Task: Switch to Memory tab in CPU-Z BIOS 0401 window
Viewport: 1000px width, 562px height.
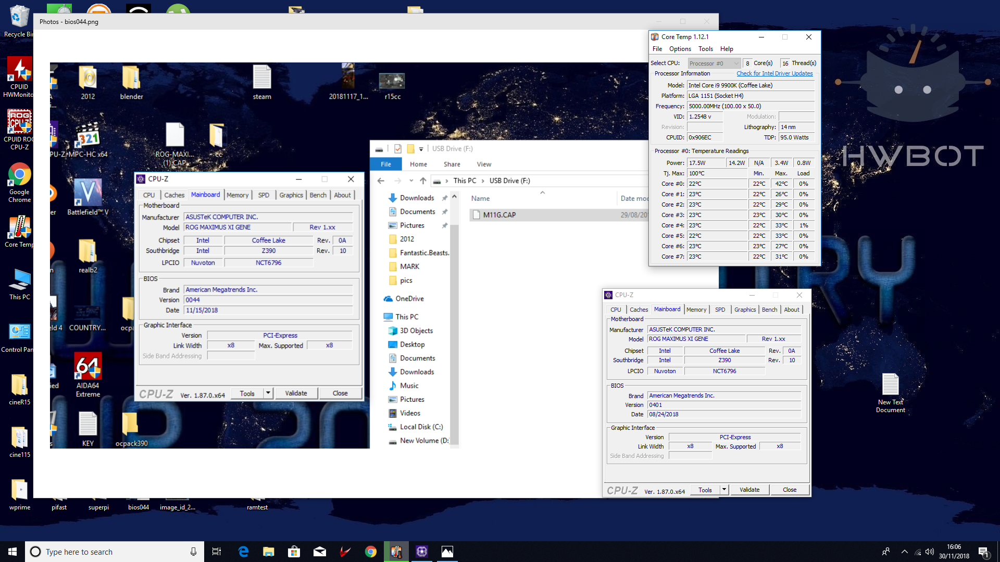Action: pyautogui.click(x=696, y=310)
